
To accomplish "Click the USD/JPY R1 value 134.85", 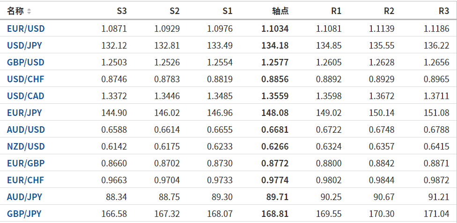I will [x=329, y=45].
